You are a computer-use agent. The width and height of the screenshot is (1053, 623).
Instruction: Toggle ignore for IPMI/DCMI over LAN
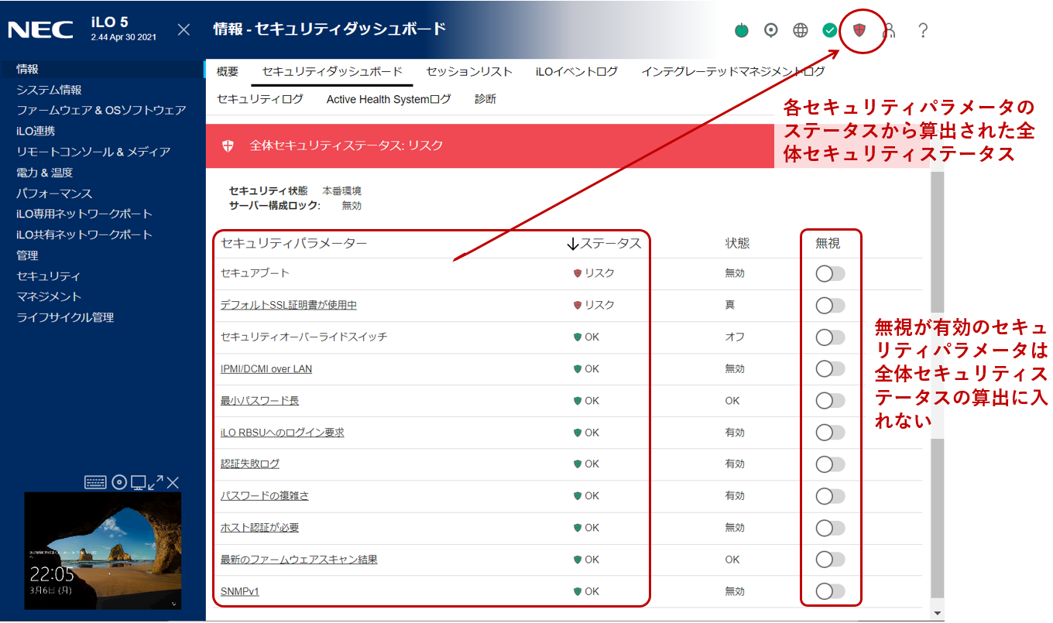pos(830,368)
